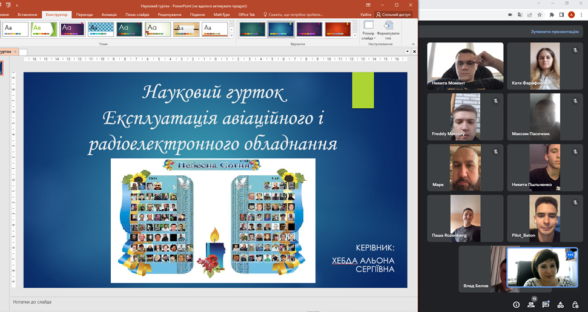588x312 pixels.
Task: Open host controls lock icon
Action: coord(575,305)
